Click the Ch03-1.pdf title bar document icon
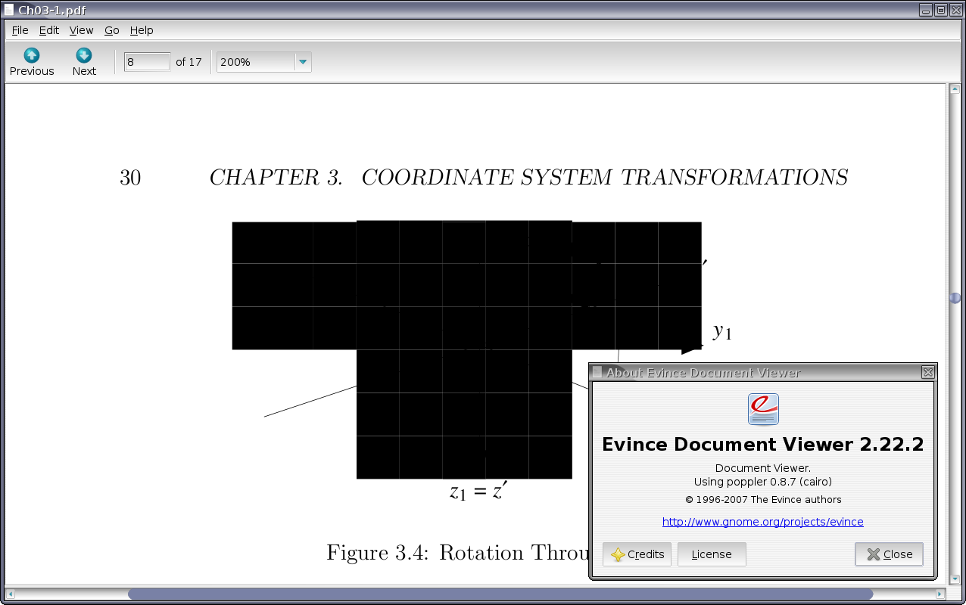The height and width of the screenshot is (605, 966). tap(9, 10)
